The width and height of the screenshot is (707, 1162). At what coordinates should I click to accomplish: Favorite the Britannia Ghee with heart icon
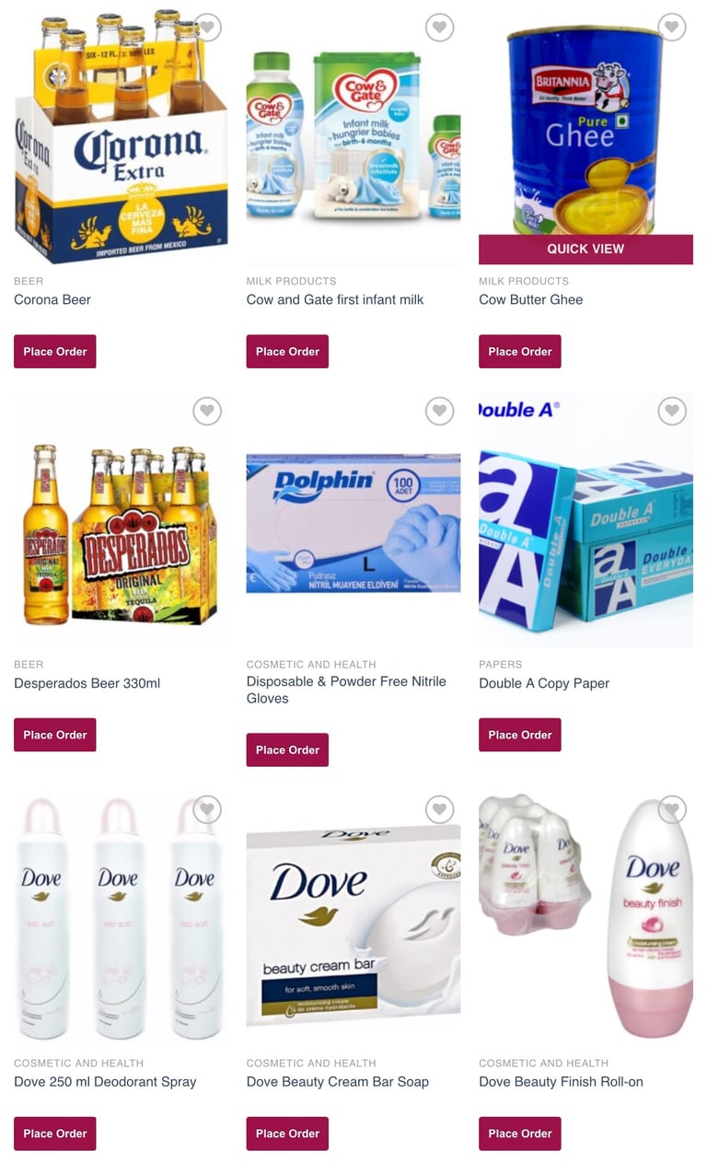(x=673, y=28)
